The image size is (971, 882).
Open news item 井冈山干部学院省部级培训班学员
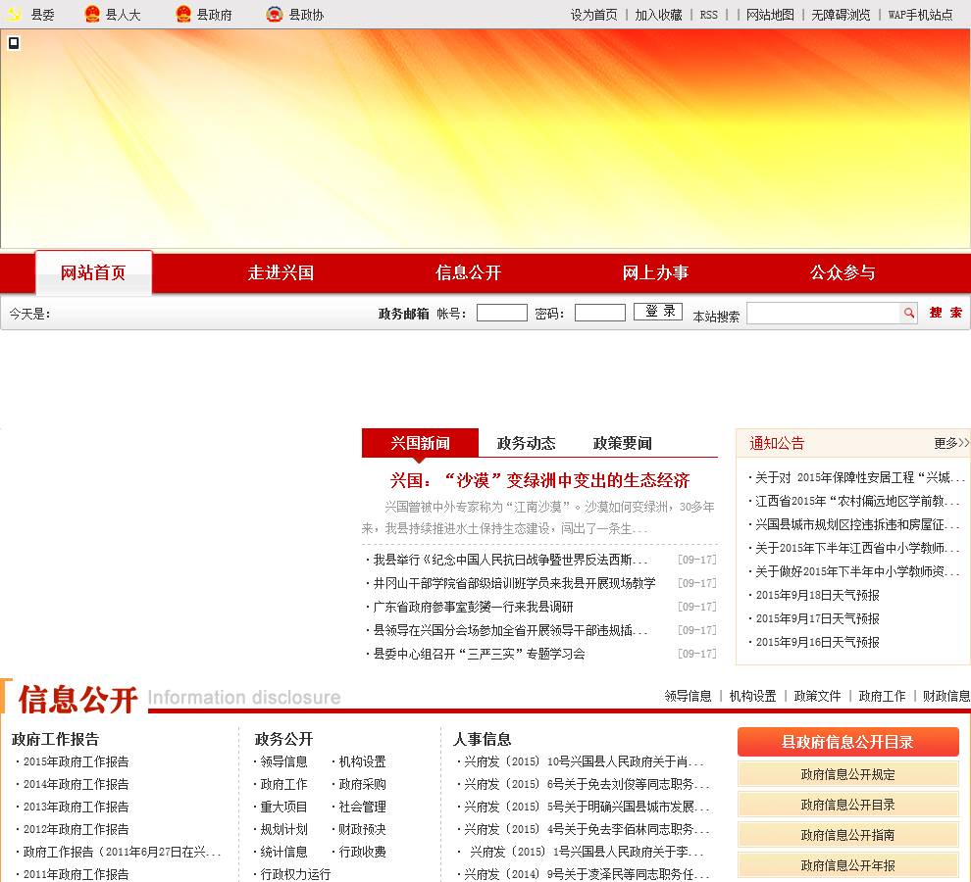click(514, 583)
